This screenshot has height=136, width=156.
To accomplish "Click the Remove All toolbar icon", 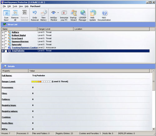I will tap(15, 13).
